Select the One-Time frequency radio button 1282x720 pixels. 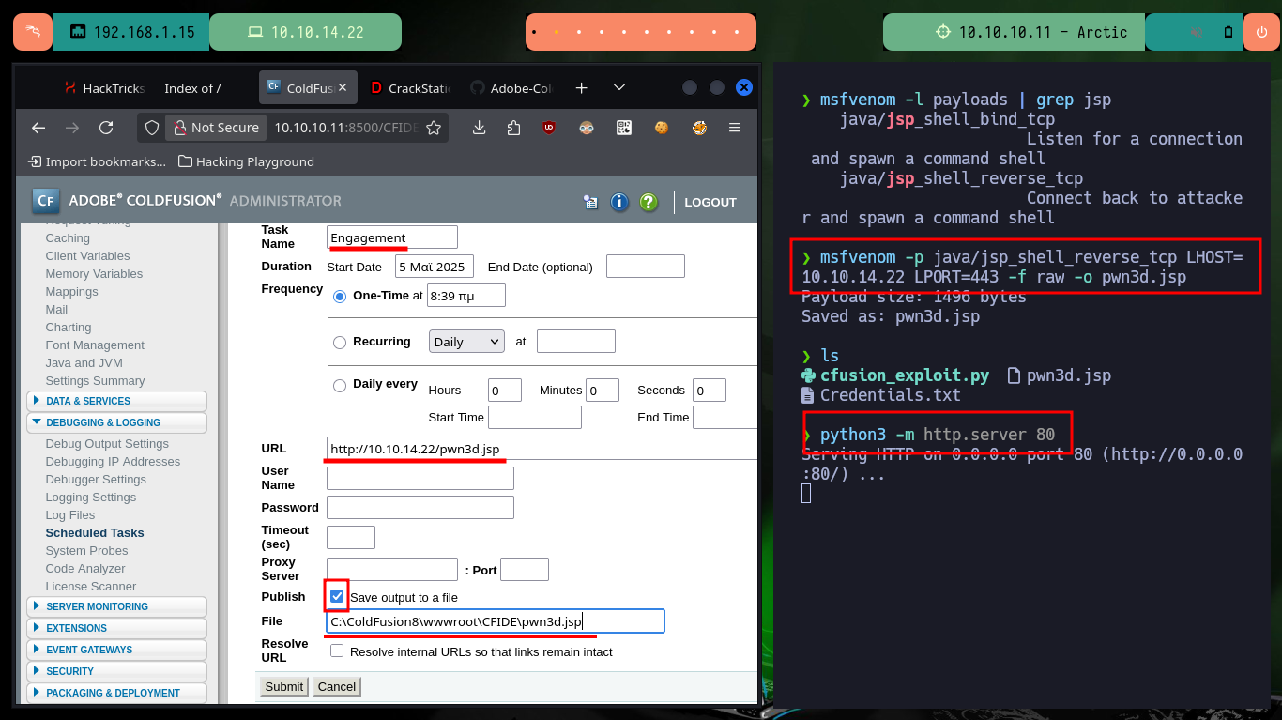pos(340,296)
